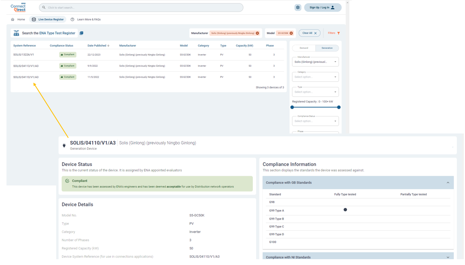This screenshot has height=265, width=465.
Task: Click the Home icon in navigation
Action: point(12,19)
